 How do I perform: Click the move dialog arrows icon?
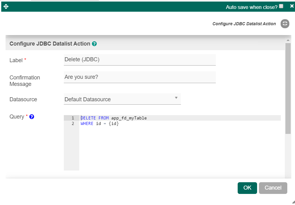click(6, 6)
